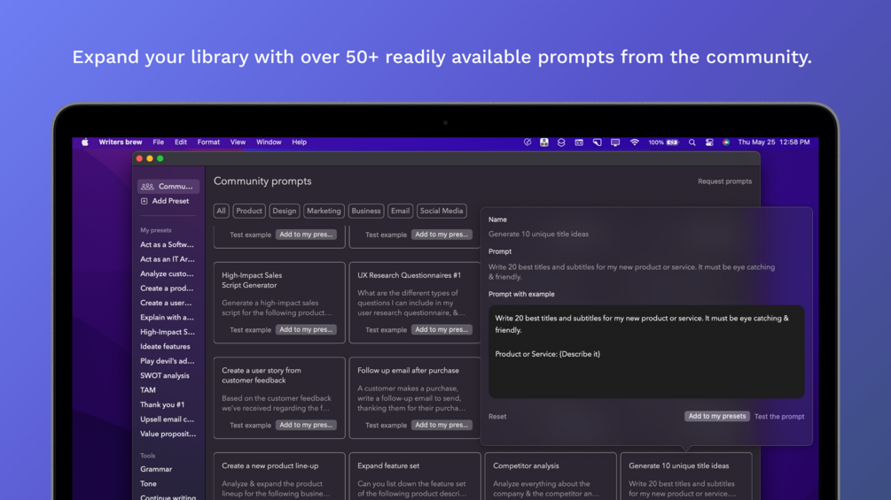The image size is (891, 500).
Task: Select the Upsell email c... preset
Action: [167, 419]
